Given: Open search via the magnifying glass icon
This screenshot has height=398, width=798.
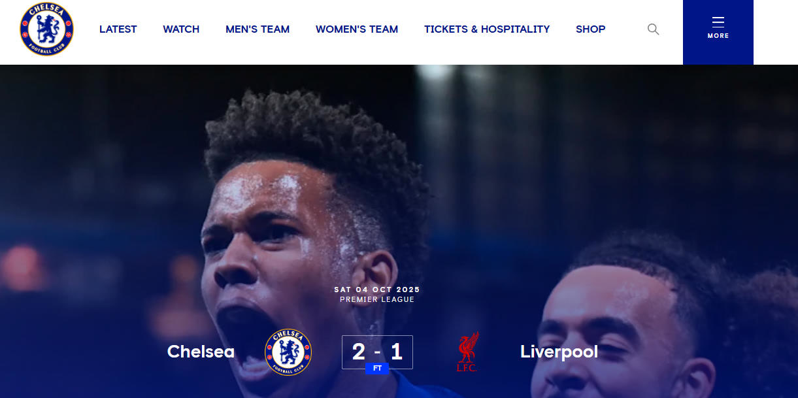Looking at the screenshot, I should coord(653,29).
